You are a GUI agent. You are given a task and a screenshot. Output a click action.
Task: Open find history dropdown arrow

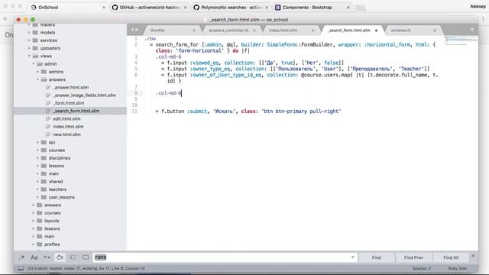coord(353,257)
